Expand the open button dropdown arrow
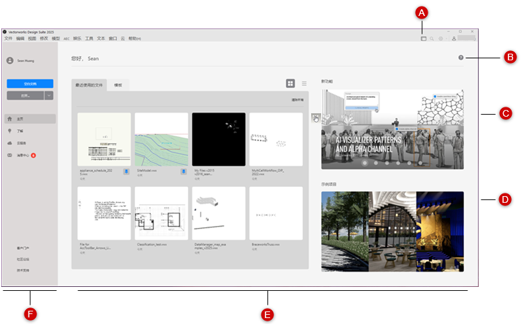Image resolution: width=525 pixels, height=324 pixels. [49, 95]
